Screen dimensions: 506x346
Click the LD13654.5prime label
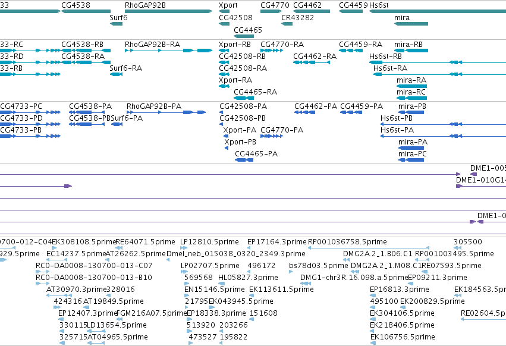click(x=117, y=325)
